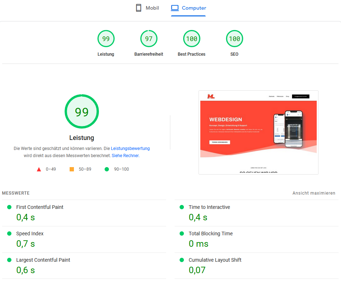This screenshot has height=281, width=341.
Task: Click the Cumulative Layout Shift metric label
Action: pos(215,260)
